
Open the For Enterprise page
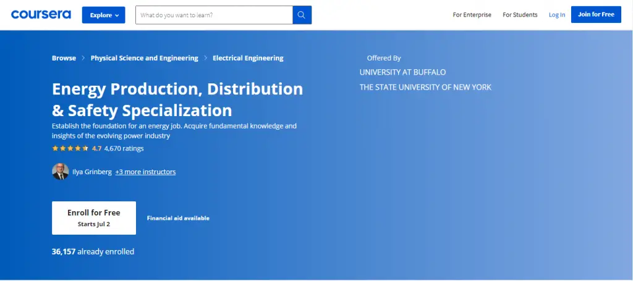click(471, 15)
